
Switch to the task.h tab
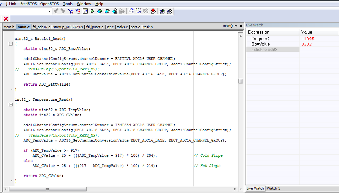tap(148, 27)
